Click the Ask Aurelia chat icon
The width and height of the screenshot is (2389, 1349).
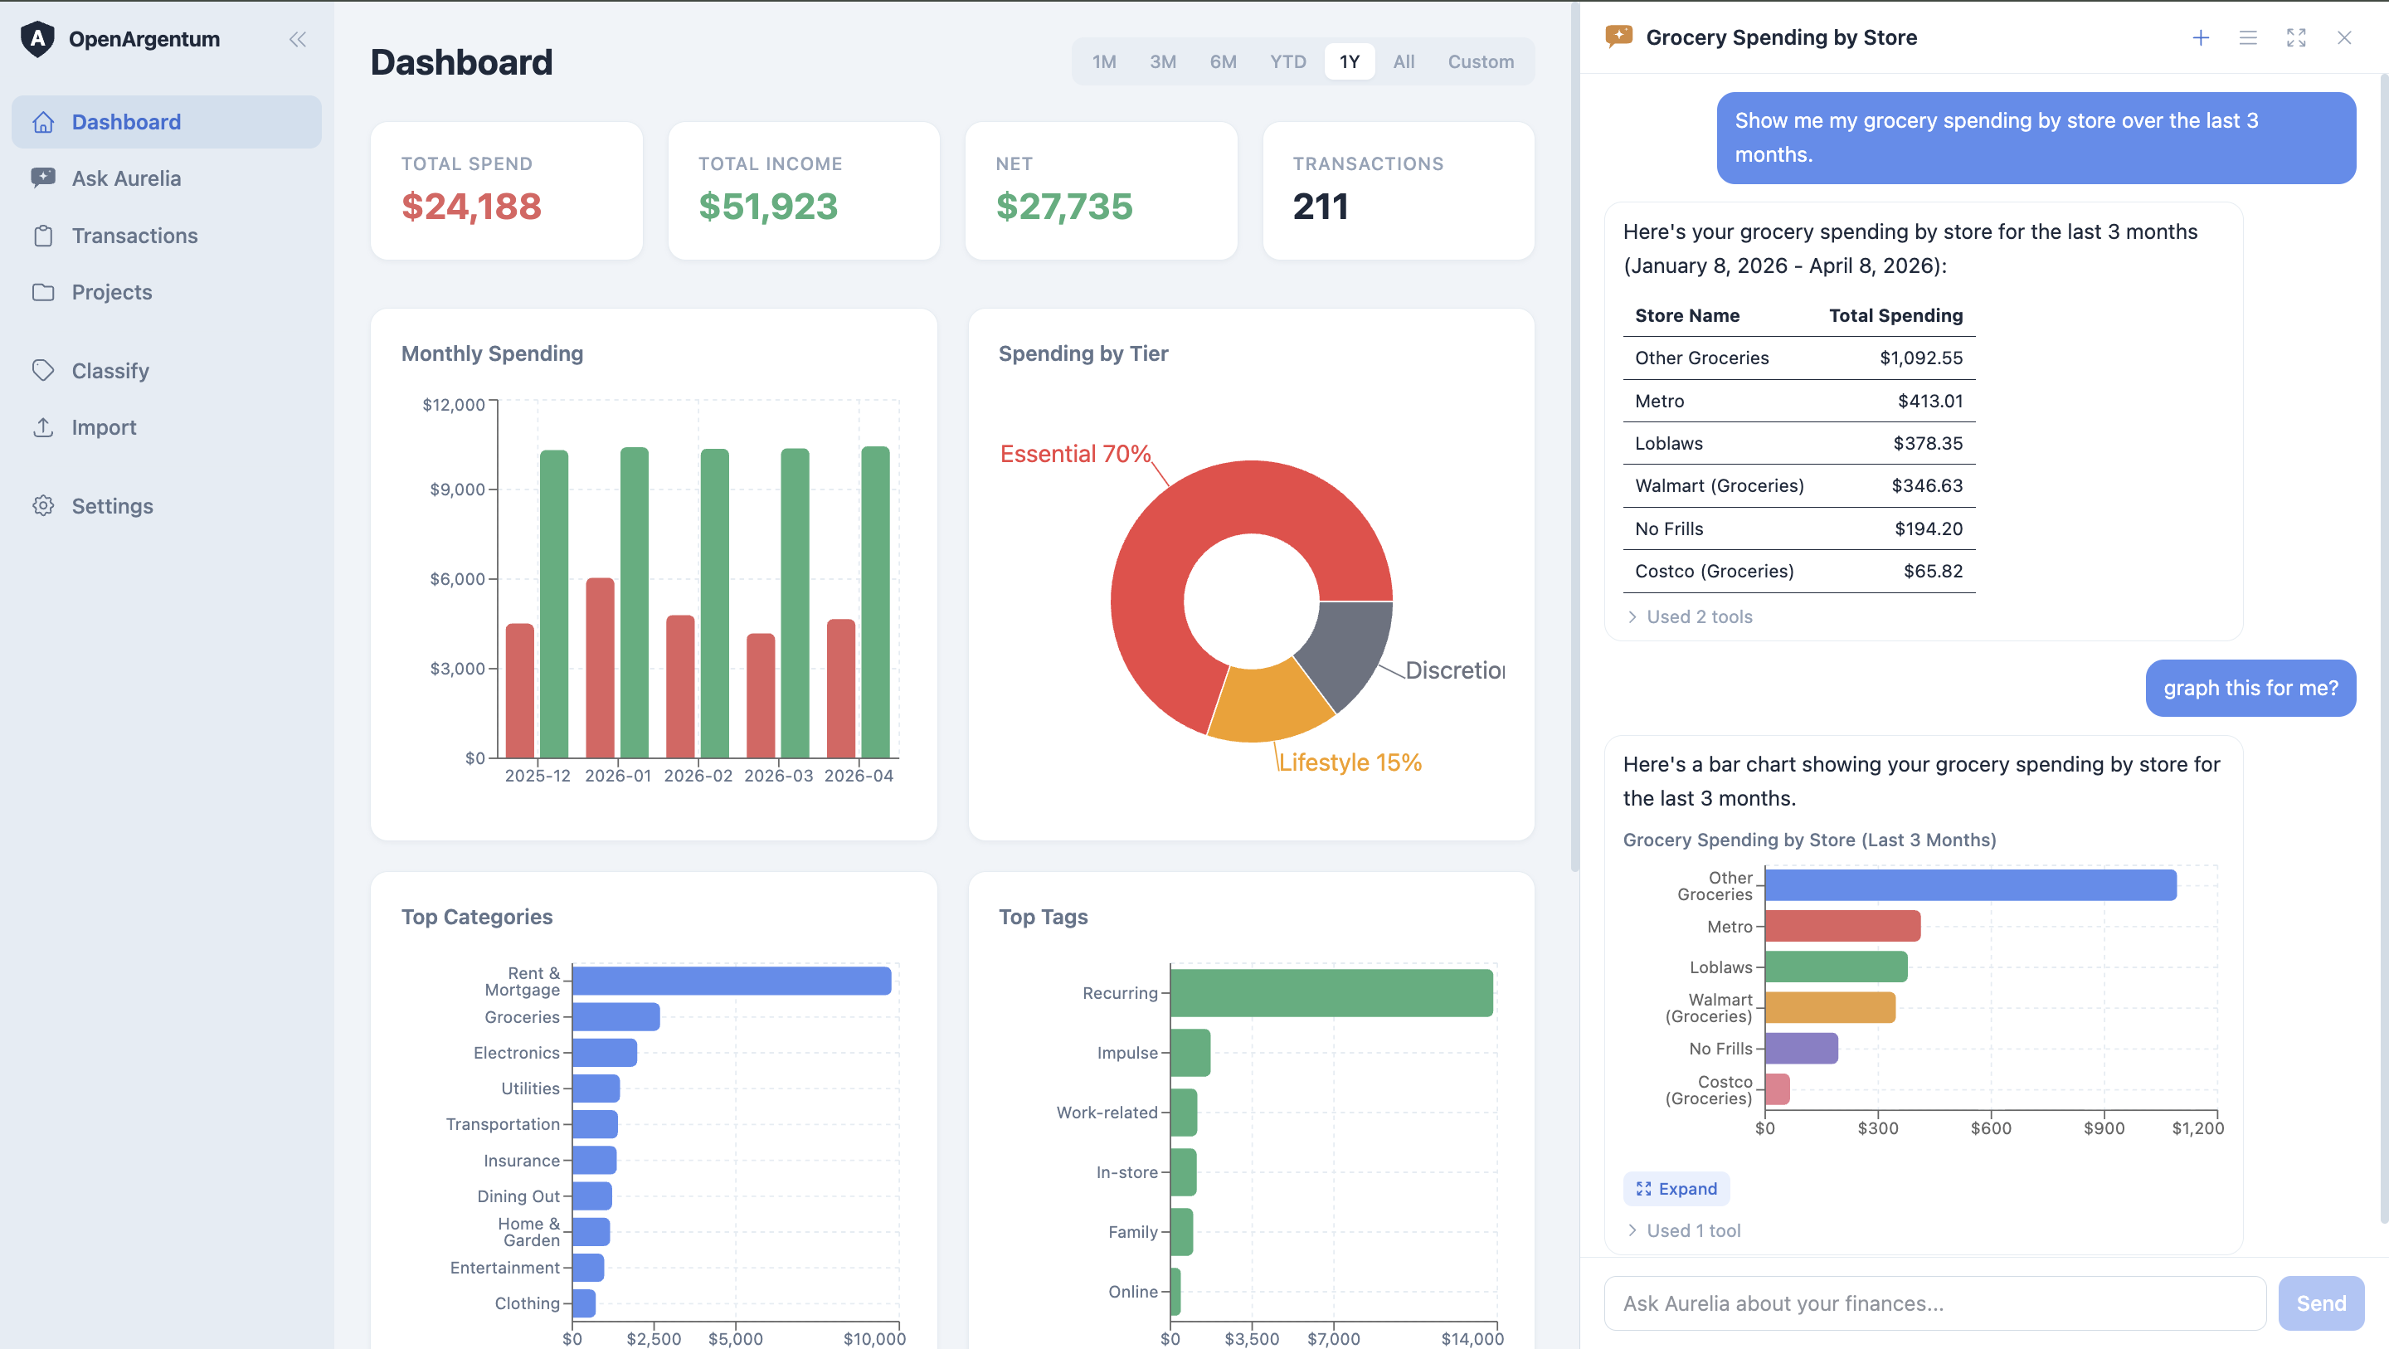pyautogui.click(x=42, y=178)
